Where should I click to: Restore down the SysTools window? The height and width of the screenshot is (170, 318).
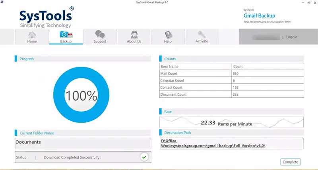pyautogui.click(x=309, y=3)
